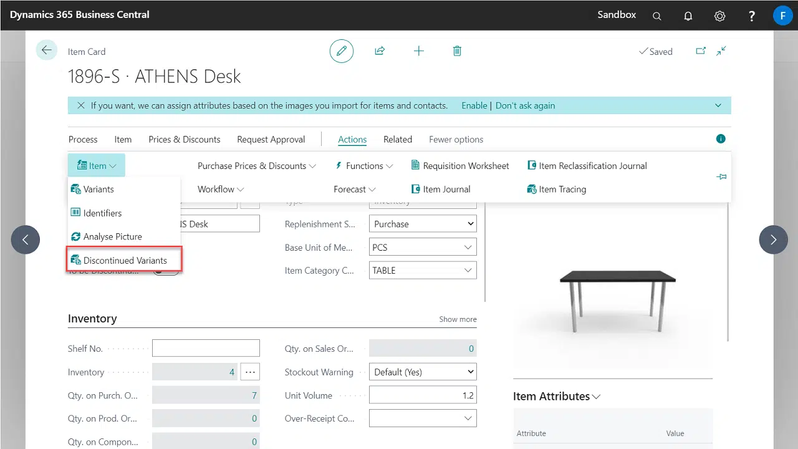Expand the Item Attributes section chevron
Viewport: 798px width, 449px height.
(597, 397)
